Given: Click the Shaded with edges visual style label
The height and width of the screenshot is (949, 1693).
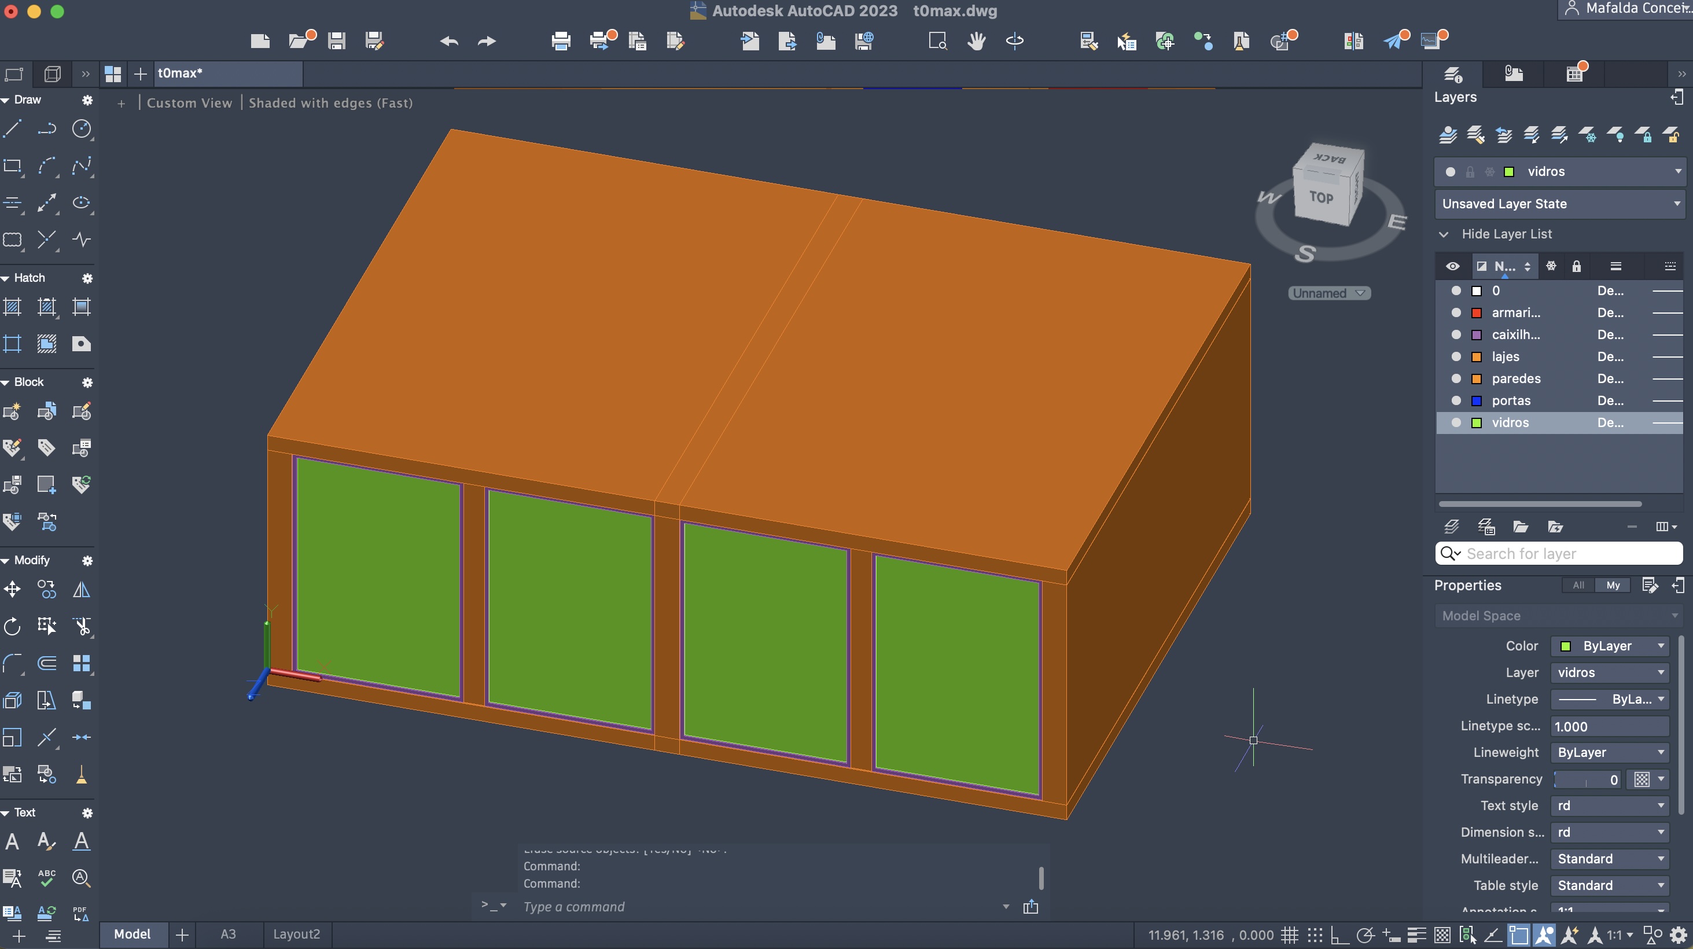Looking at the screenshot, I should coord(330,103).
